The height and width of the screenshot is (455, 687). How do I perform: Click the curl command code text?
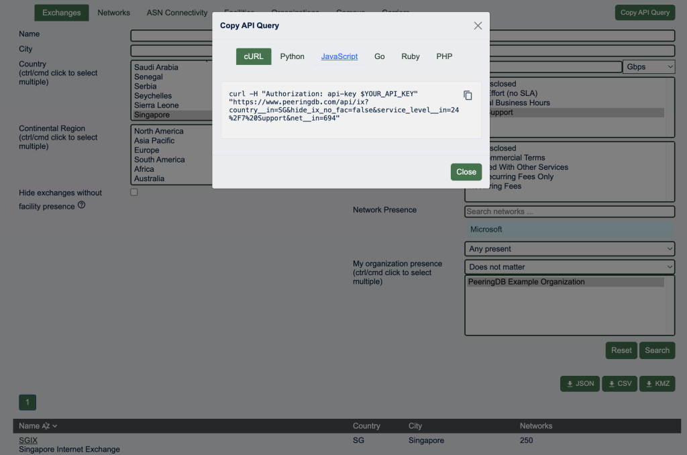pyautogui.click(x=343, y=106)
